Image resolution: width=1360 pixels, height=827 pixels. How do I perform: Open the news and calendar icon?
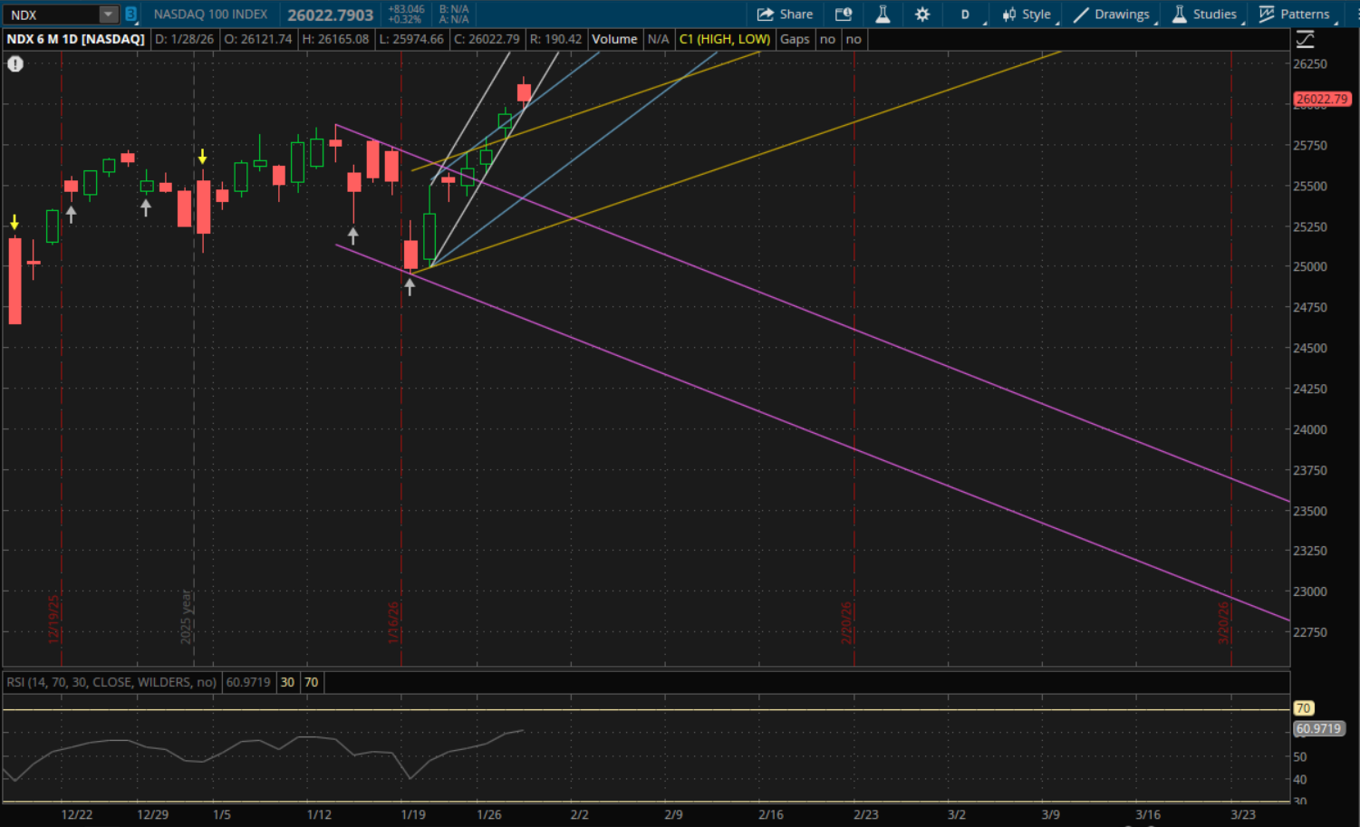pos(844,14)
